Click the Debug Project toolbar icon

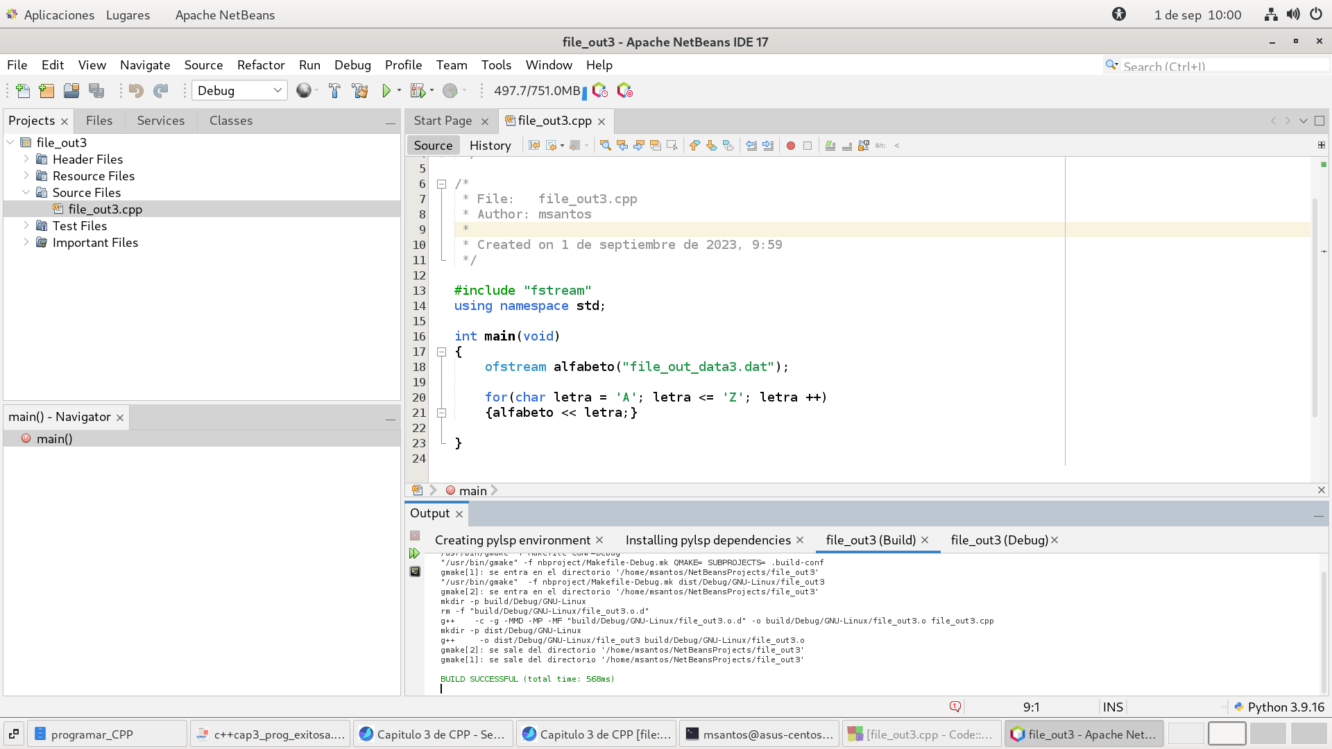pyautogui.click(x=418, y=91)
